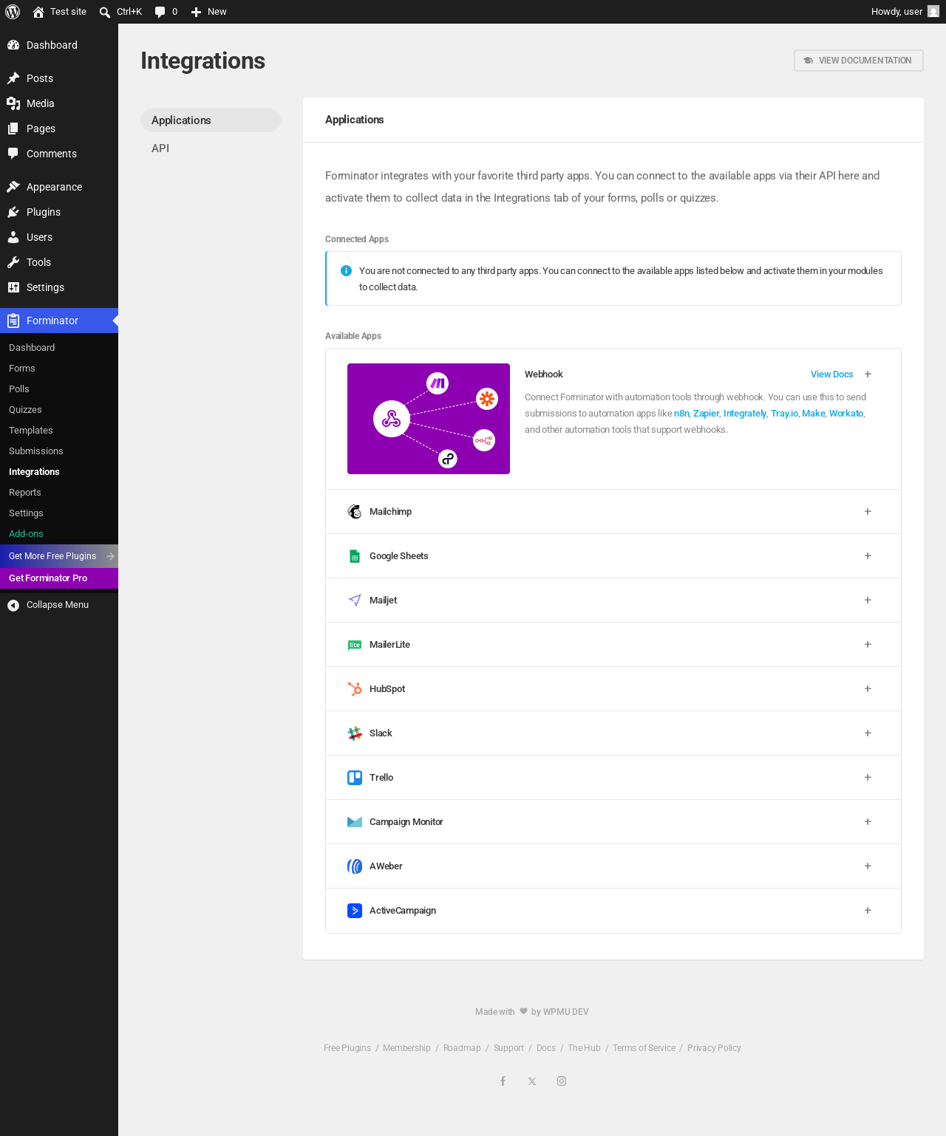
Task: Open the Media library menu
Action: tap(59, 103)
